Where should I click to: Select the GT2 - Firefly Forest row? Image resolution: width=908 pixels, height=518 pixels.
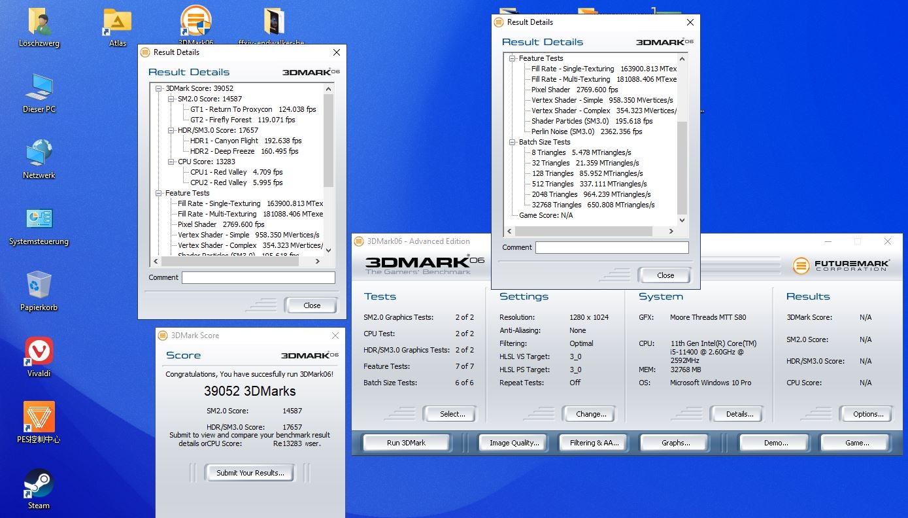click(243, 120)
